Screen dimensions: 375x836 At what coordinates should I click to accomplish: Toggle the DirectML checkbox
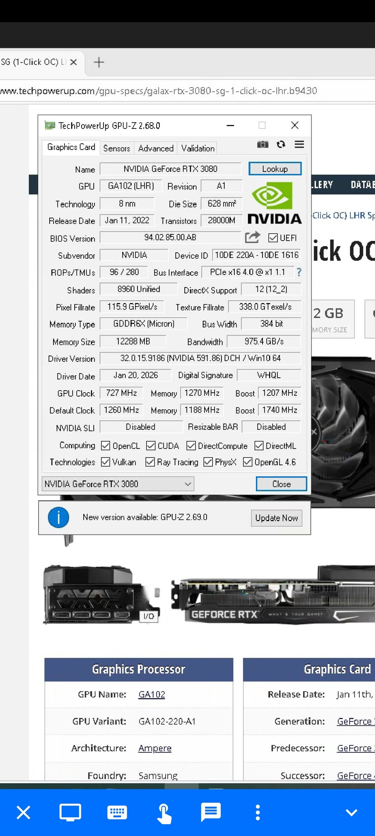pos(259,446)
